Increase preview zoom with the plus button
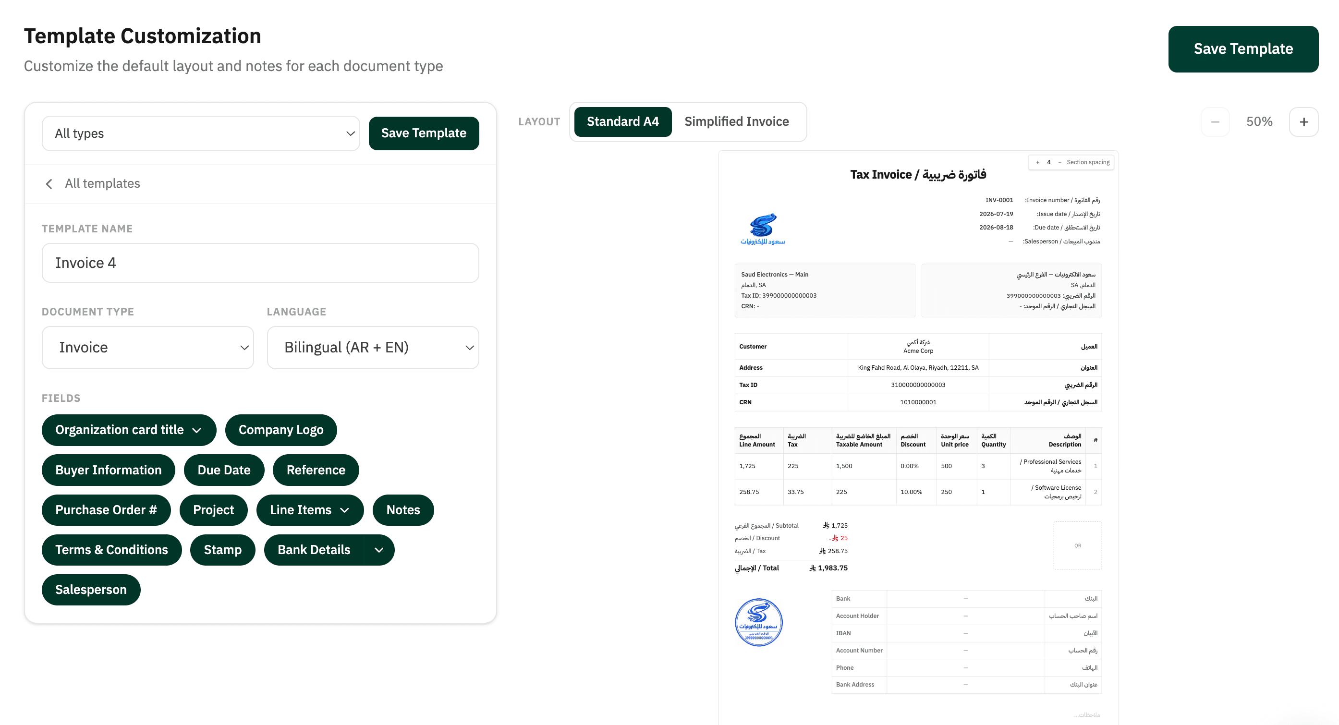Image resolution: width=1339 pixels, height=725 pixels. click(x=1303, y=122)
